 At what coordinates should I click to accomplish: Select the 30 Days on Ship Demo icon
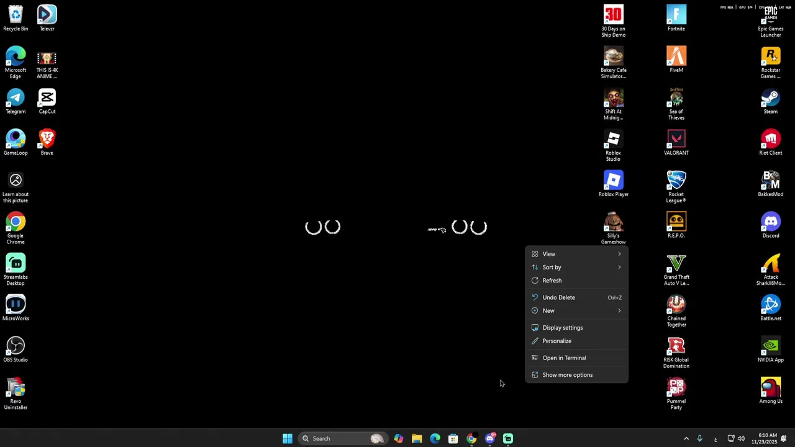click(613, 21)
